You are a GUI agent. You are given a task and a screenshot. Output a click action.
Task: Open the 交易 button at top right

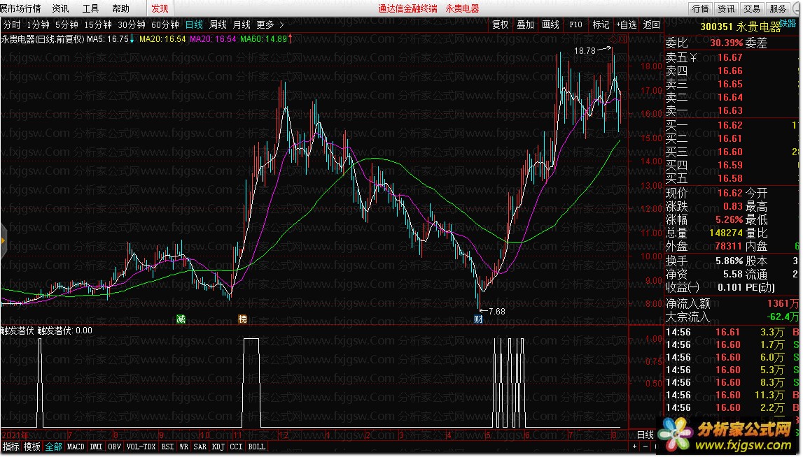(752, 8)
